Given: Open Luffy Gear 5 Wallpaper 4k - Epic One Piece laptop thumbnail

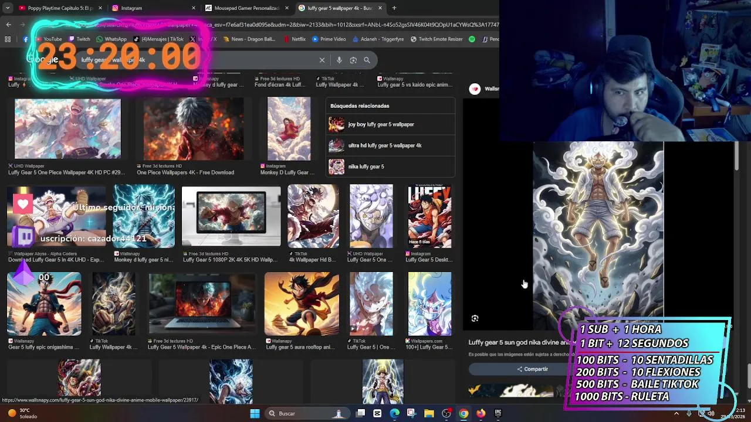Looking at the screenshot, I should [x=202, y=304].
